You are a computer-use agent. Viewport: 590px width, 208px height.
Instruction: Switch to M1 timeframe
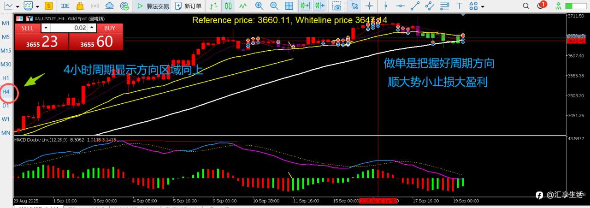[6, 23]
